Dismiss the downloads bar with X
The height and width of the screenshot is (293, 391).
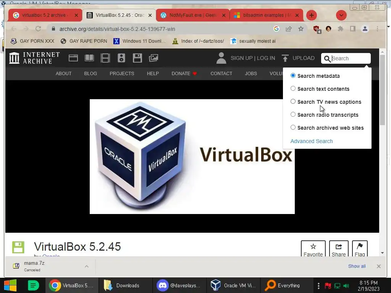(x=378, y=266)
